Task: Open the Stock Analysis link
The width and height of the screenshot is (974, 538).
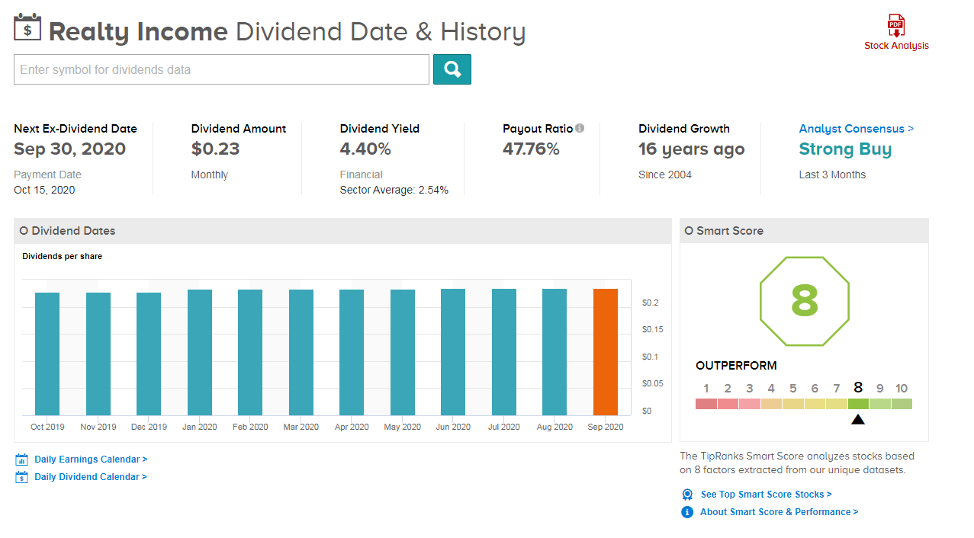Action: 896,46
